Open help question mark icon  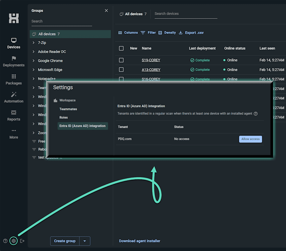click(5, 241)
